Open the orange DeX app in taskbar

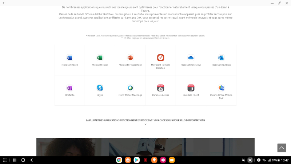pyautogui.click(x=128, y=160)
